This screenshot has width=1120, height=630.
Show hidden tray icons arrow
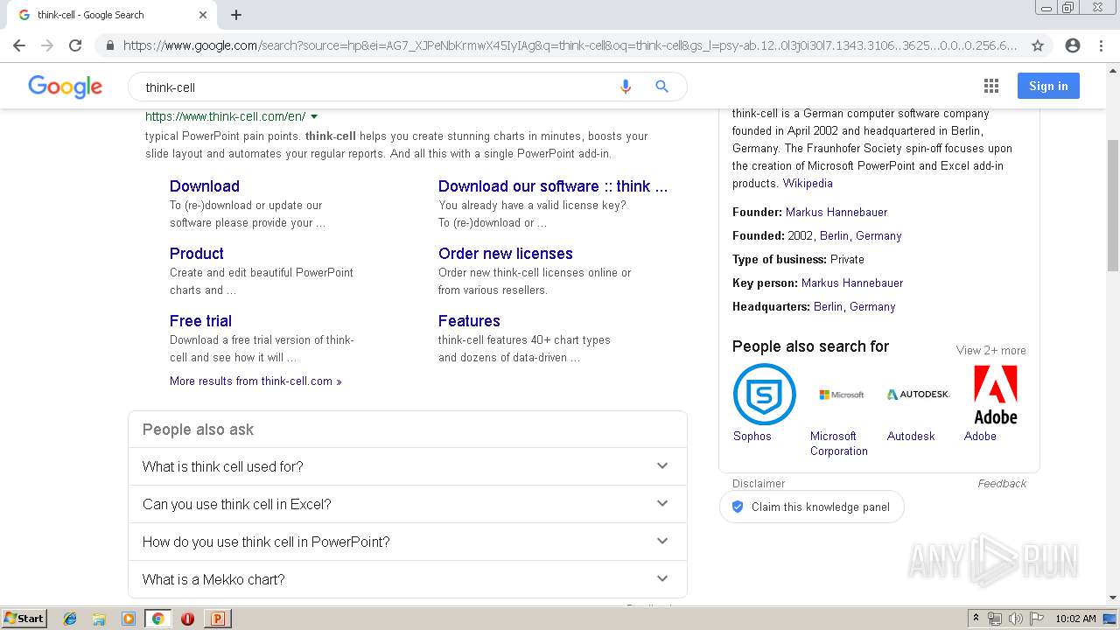tap(976, 619)
